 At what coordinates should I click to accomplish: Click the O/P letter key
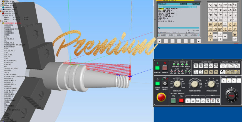tap(211, 5)
